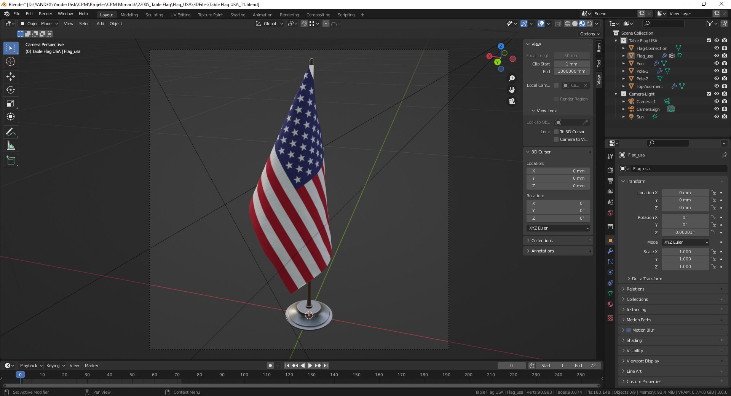The width and height of the screenshot is (731, 396).
Task: Hide Flag_usa object in the viewport
Action: (717, 56)
